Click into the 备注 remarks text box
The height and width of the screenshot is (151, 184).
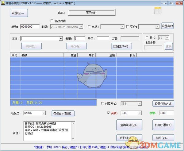[x=48, y=131]
